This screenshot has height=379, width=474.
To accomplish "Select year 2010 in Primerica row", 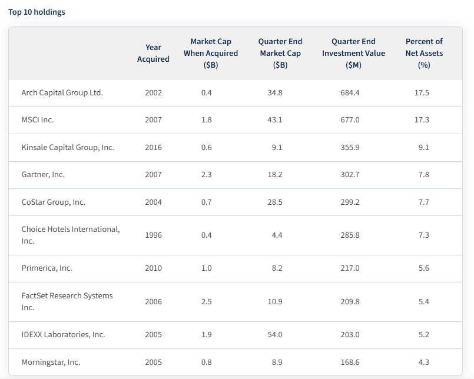I will (x=153, y=268).
